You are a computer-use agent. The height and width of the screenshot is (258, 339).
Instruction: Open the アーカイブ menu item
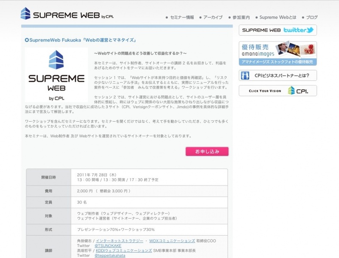coord(213,17)
